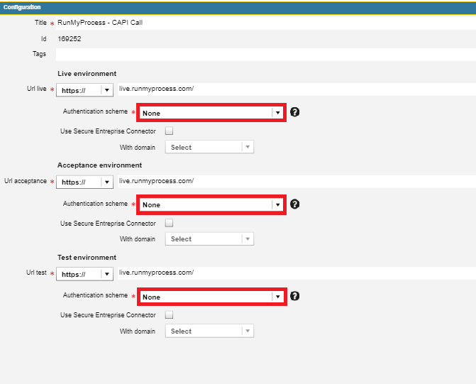
Task: Open Url live https:// protocol dropdown
Action: coord(84,90)
